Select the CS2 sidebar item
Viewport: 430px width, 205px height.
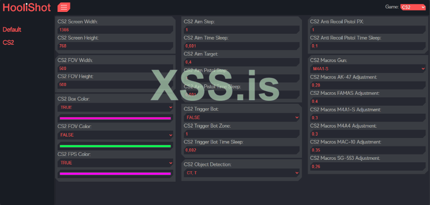[8, 43]
